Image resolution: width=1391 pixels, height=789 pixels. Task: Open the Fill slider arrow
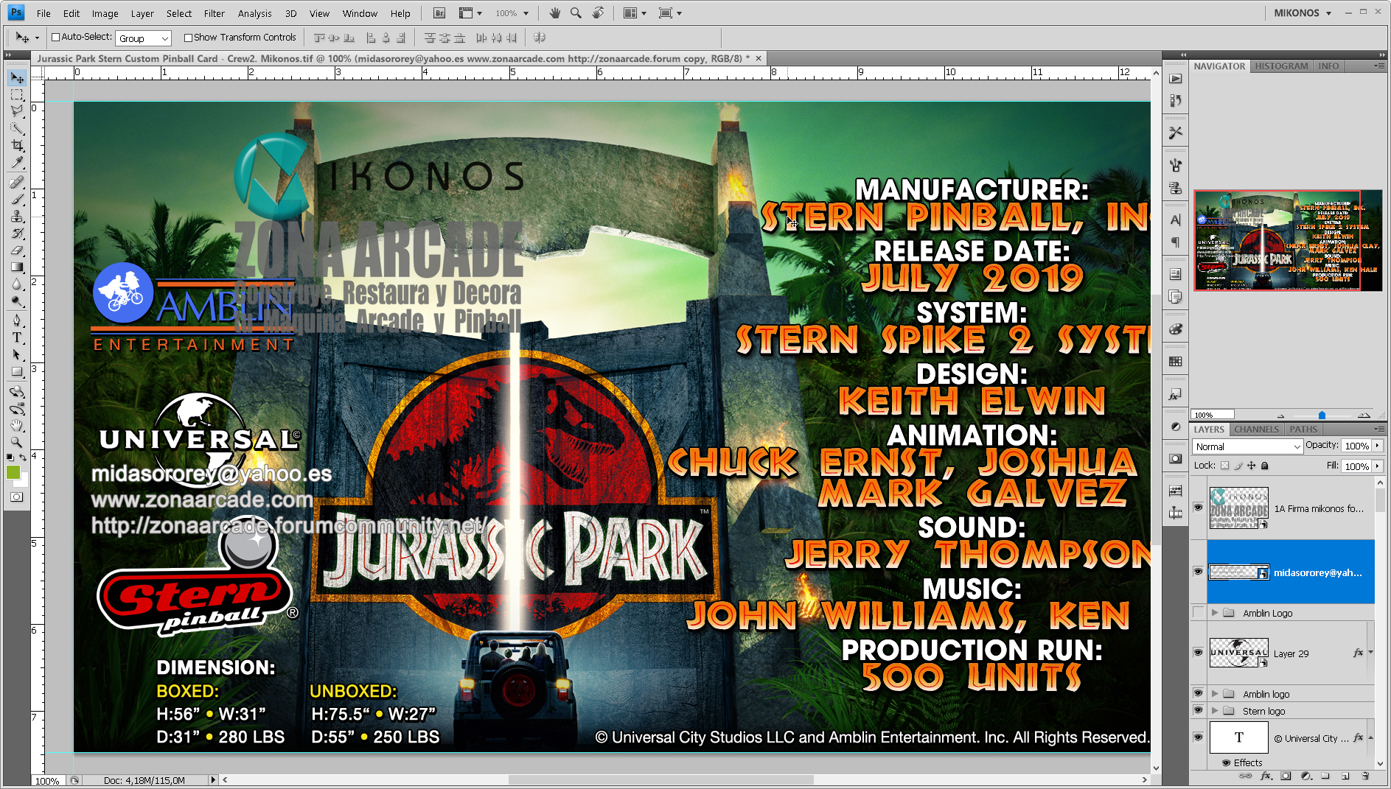pos(1377,466)
